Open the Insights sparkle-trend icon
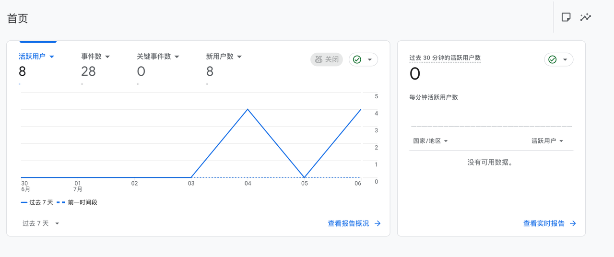The height and width of the screenshot is (257, 614). [x=585, y=17]
